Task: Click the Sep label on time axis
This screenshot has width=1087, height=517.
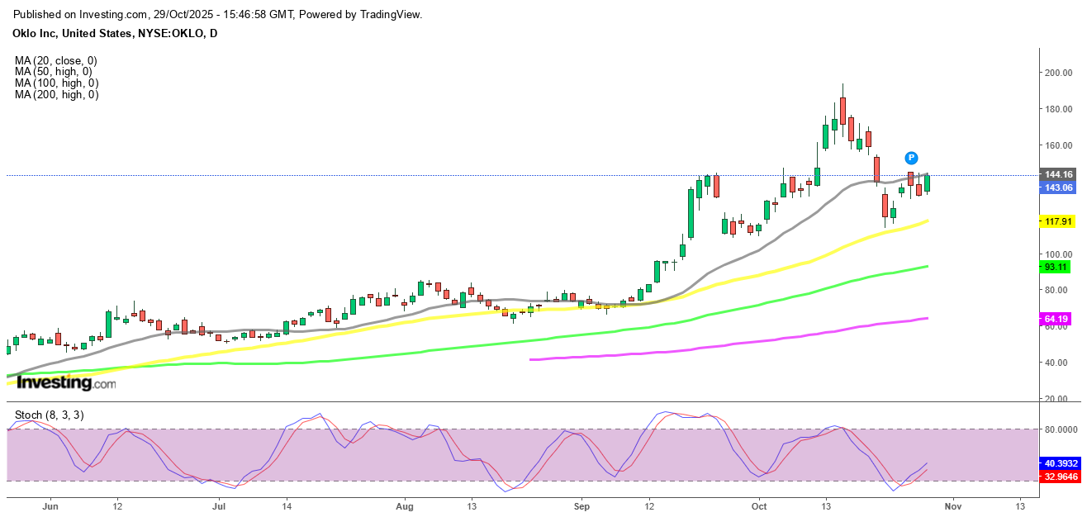Action: point(581,505)
